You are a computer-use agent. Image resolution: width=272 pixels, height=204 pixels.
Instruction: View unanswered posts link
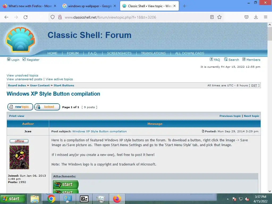[24, 79]
